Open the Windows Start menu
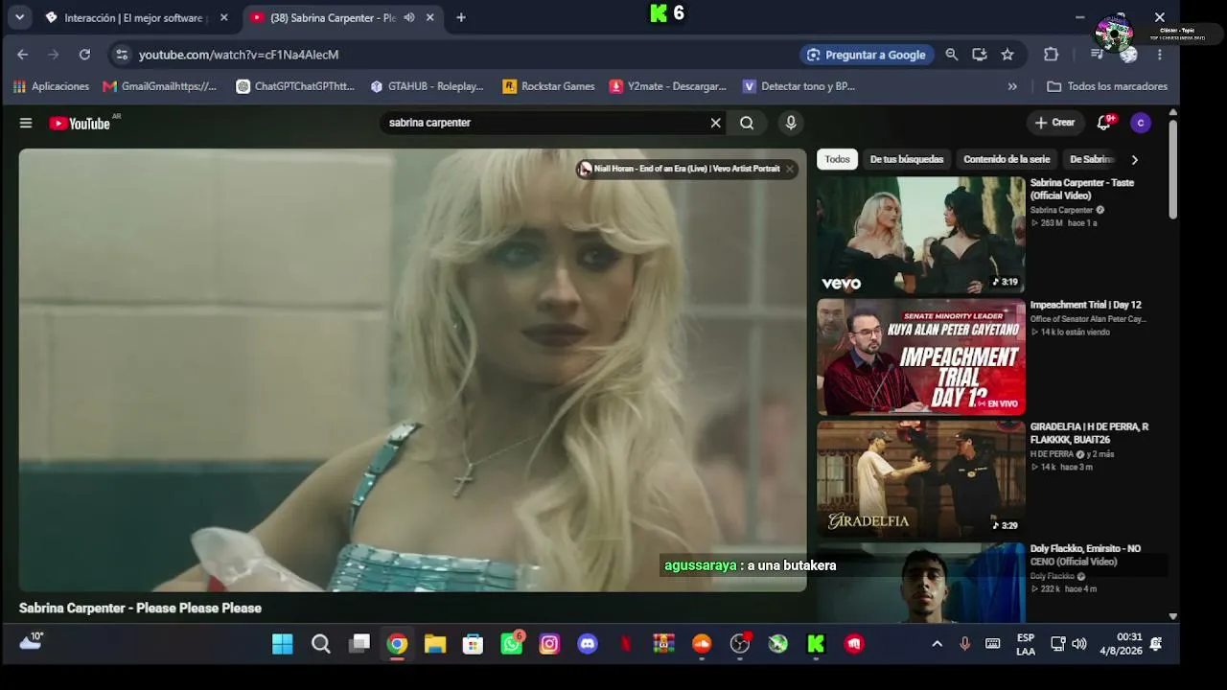This screenshot has width=1227, height=690. 283,644
